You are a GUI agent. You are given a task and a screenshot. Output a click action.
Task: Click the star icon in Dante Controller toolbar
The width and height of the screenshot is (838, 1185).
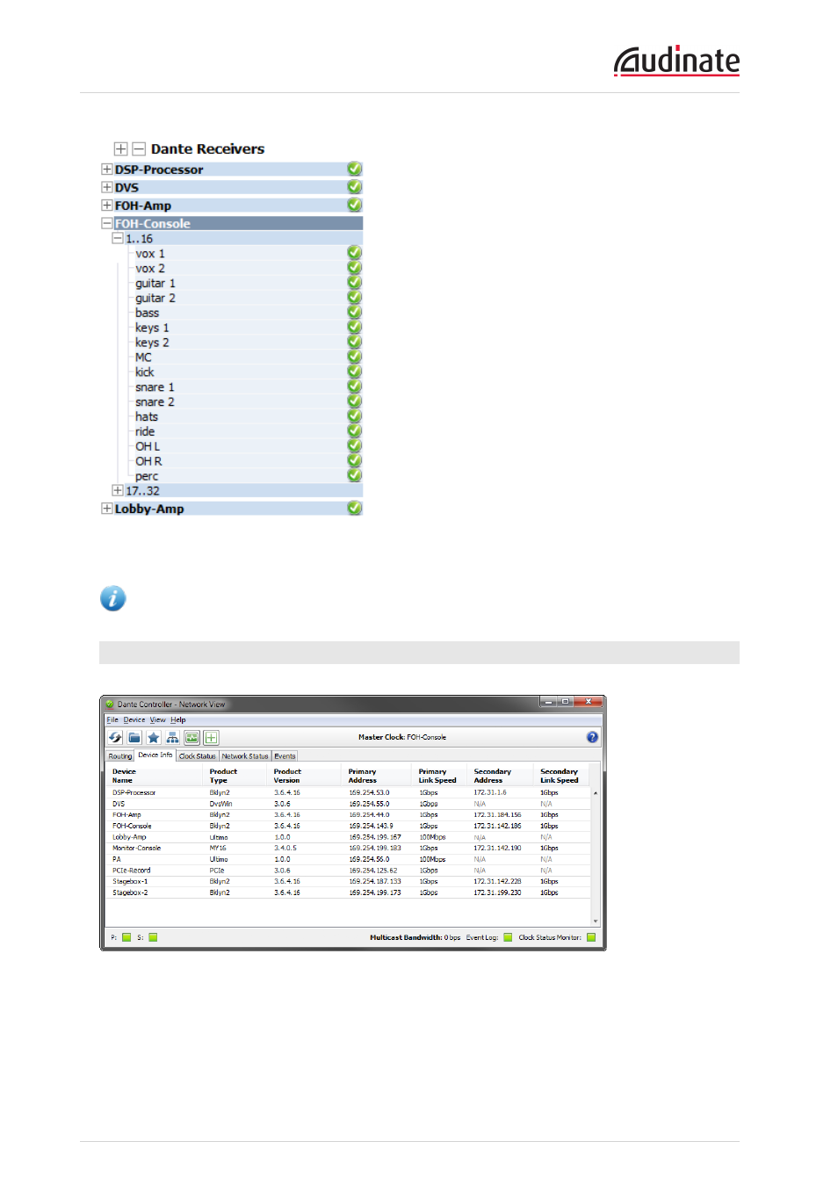pyautogui.click(x=154, y=738)
